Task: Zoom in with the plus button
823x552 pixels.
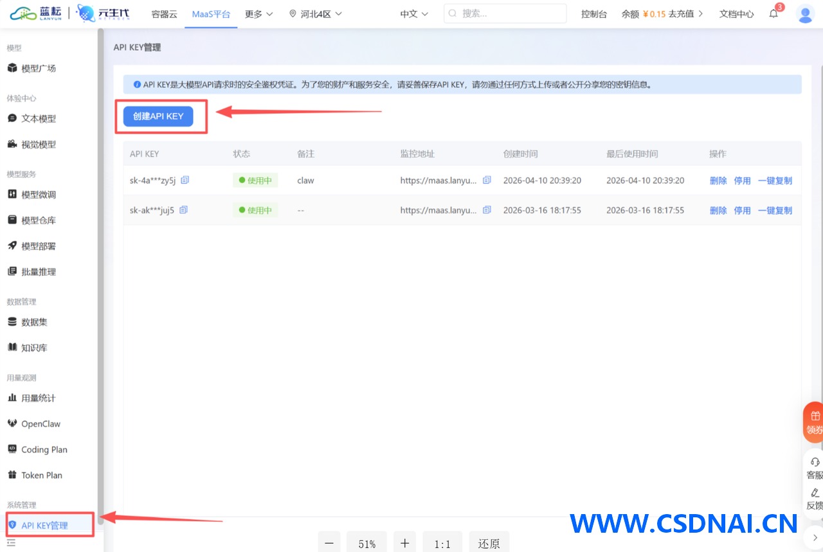Action: coord(404,544)
